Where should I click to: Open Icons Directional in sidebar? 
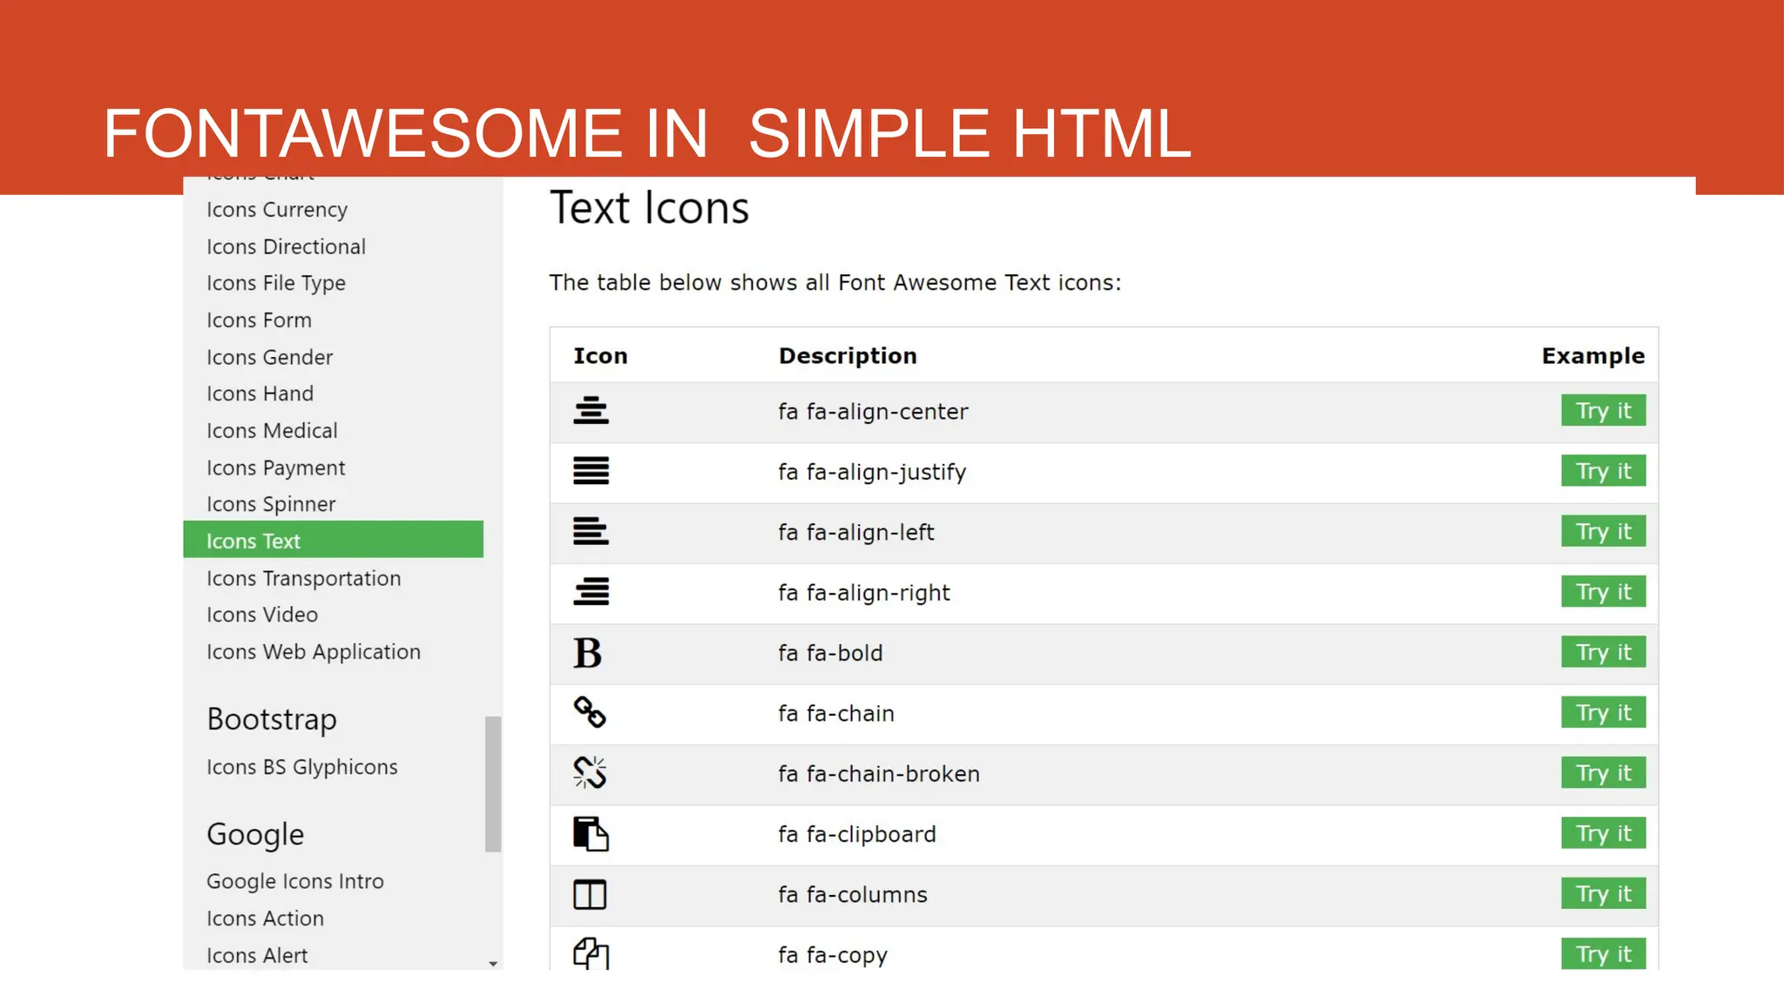(x=286, y=246)
